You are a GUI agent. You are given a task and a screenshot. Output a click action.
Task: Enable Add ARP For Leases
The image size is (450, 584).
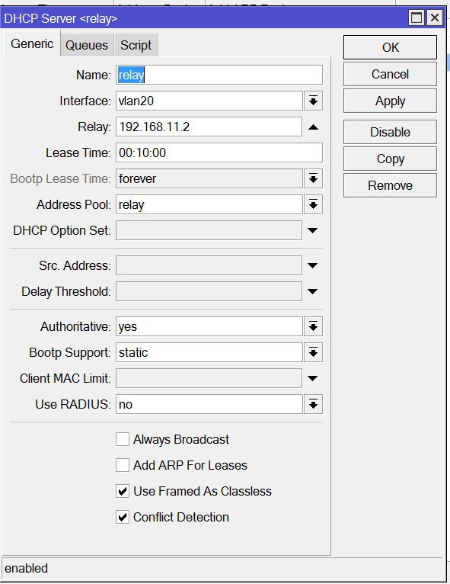click(x=123, y=465)
